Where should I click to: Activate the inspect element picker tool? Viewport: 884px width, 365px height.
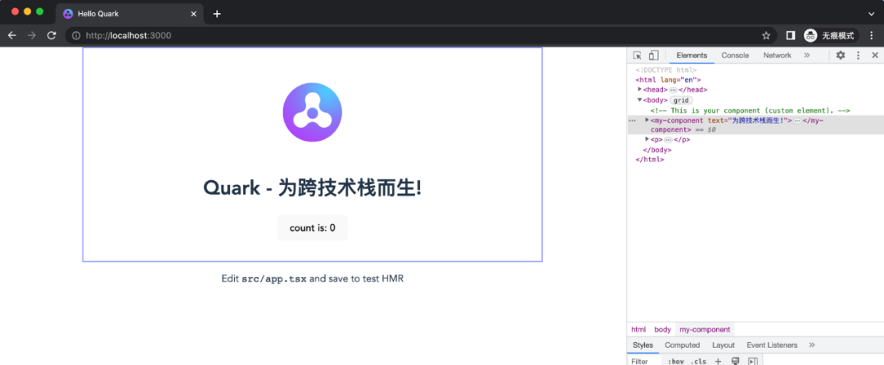[637, 55]
